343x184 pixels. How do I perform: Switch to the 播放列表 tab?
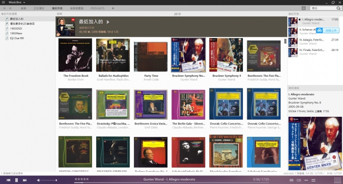(57, 8)
